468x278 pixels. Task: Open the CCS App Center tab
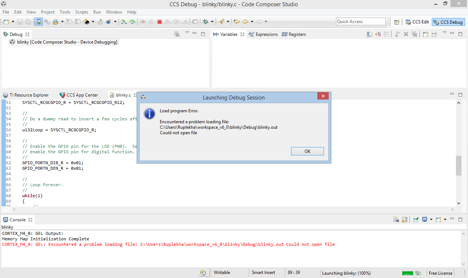pos(79,95)
